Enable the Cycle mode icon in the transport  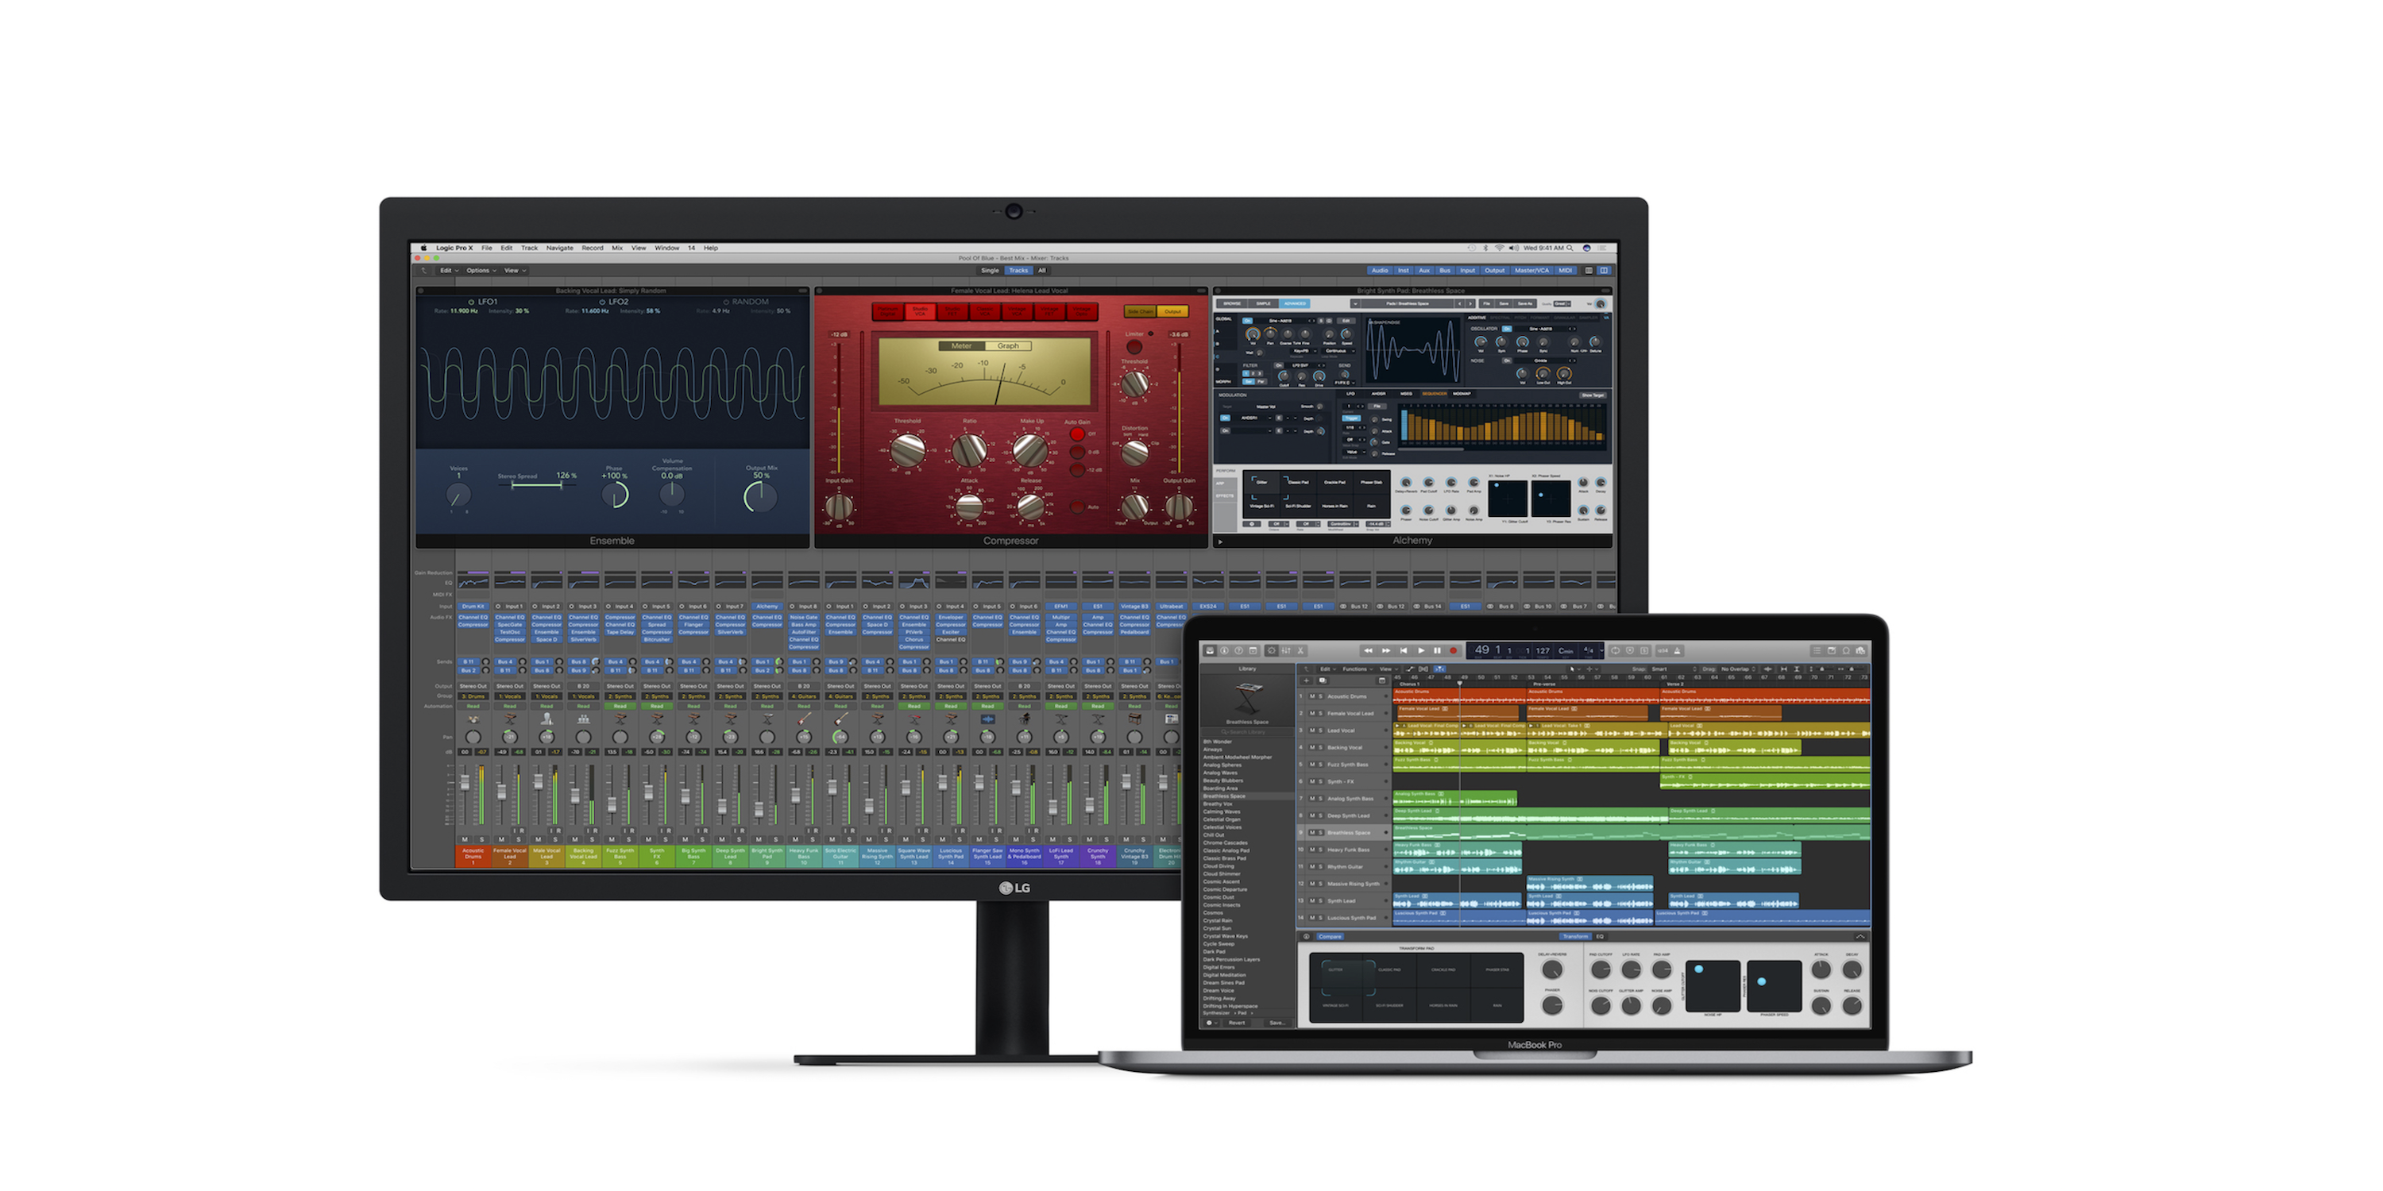click(x=1616, y=650)
